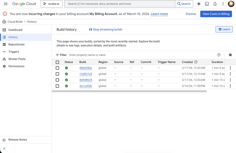Viewport: 236px width, 153px height.
Task: Open Permissions in the sidebar
Action: (26, 66)
